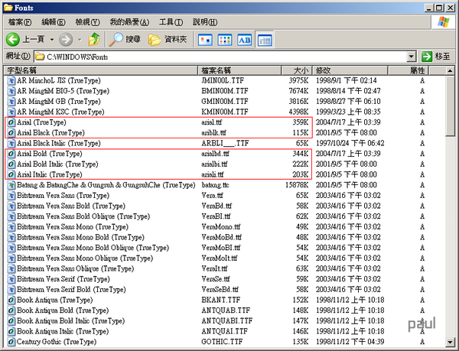Go up one folder level icon
This screenshot has width=459, height=351.
[94, 39]
